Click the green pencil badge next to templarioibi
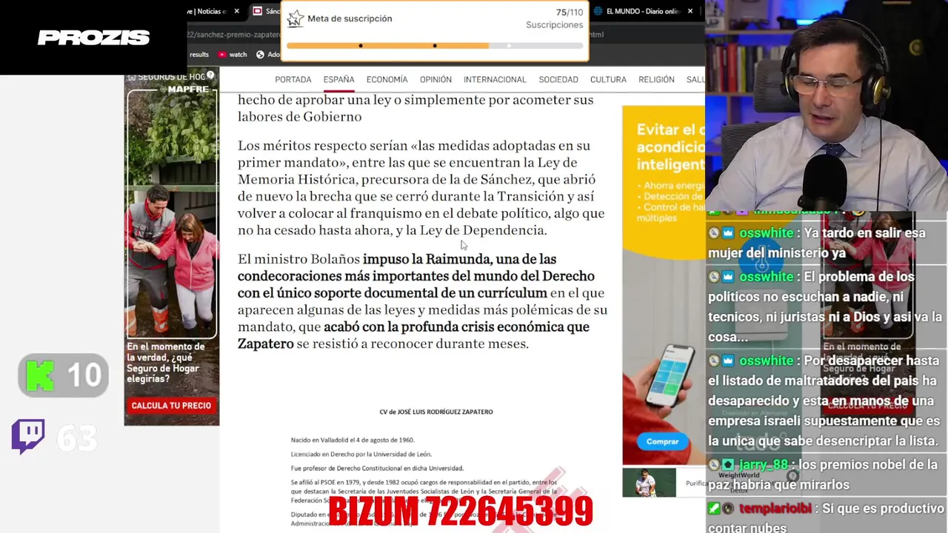Viewport: 948px width, 533px height. click(x=714, y=509)
